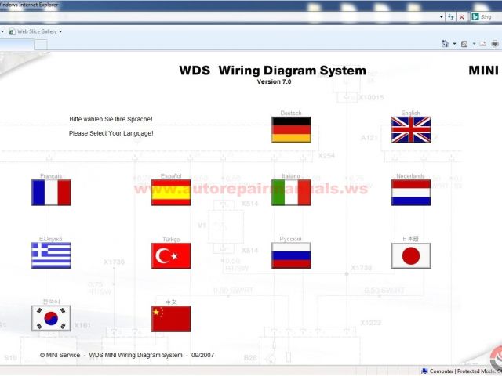Choose the Russian flag language option
The height and width of the screenshot is (376, 502).
(x=291, y=255)
